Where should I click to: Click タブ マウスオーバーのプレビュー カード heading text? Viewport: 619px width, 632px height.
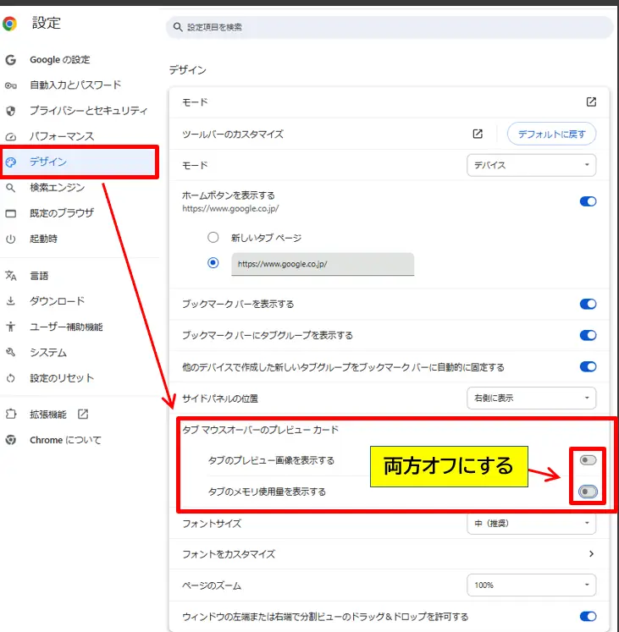(x=260, y=430)
